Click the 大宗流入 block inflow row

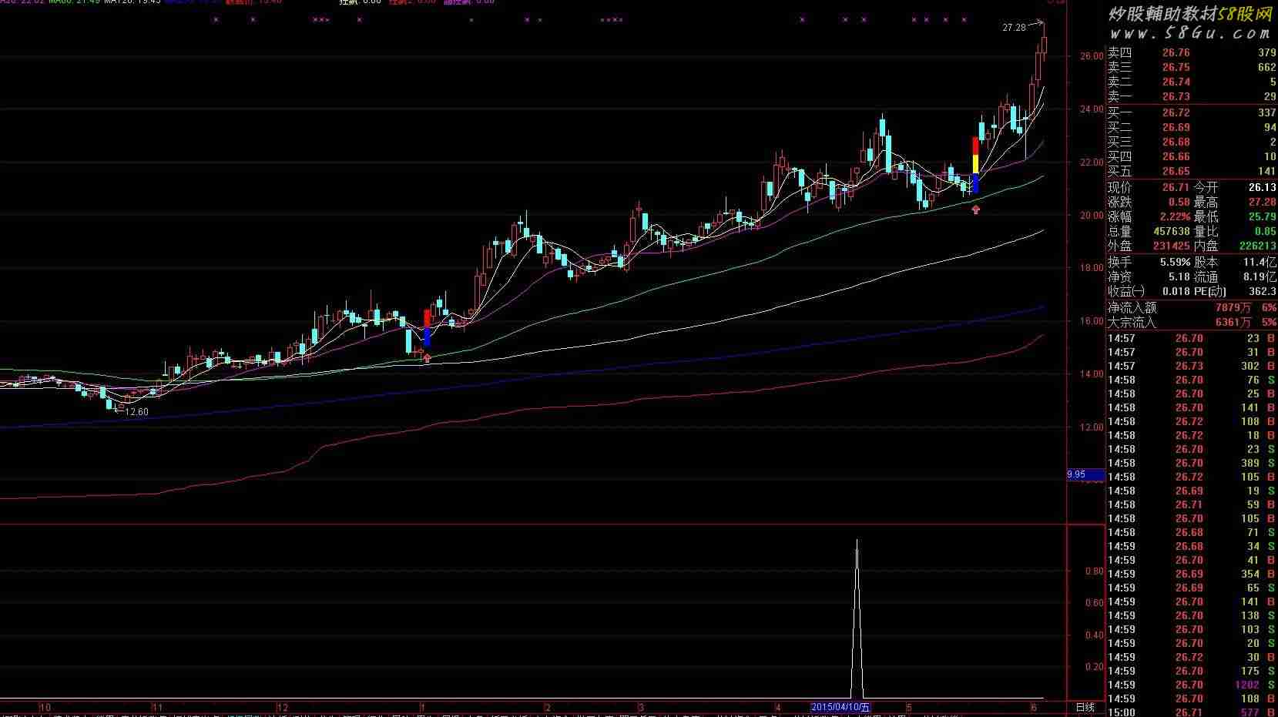tap(1191, 322)
